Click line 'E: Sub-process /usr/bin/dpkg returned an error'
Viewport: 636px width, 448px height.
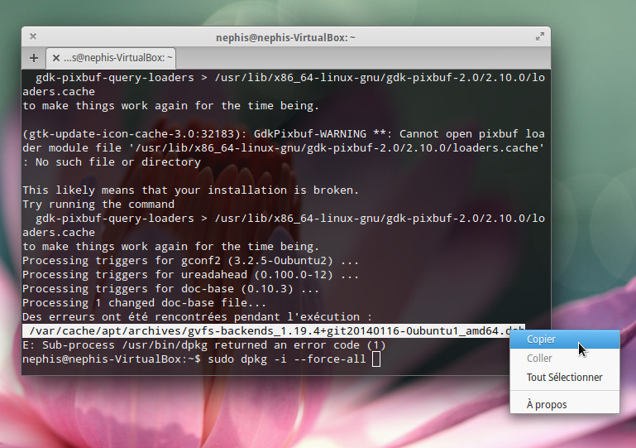[204, 345]
